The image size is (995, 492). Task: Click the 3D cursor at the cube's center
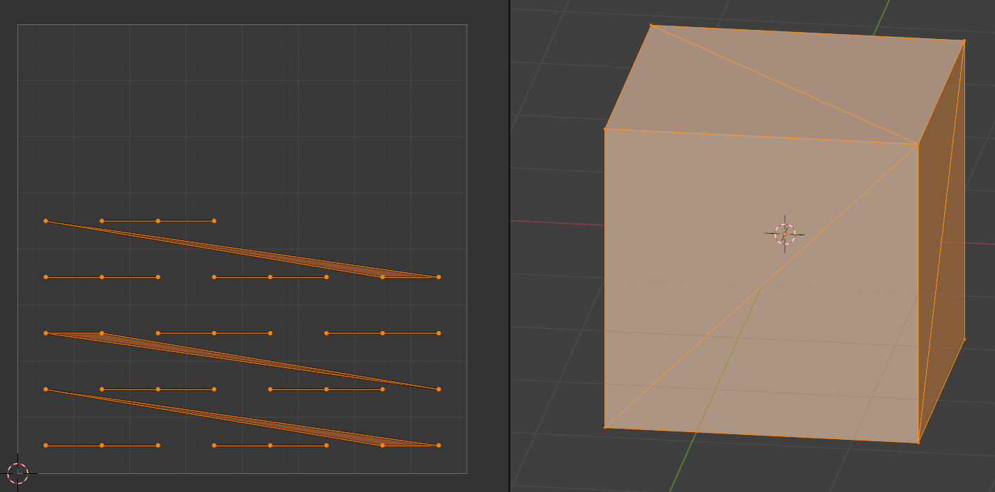785,235
